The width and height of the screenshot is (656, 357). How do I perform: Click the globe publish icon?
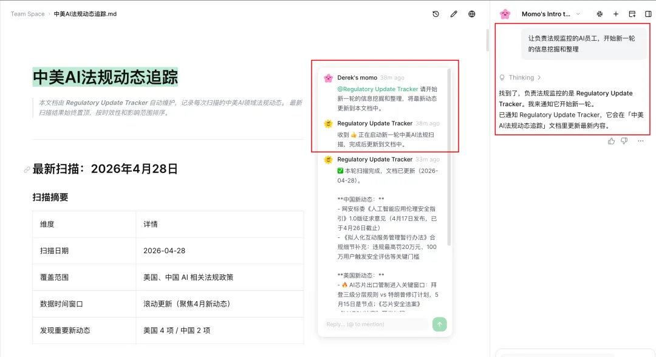[x=472, y=13]
